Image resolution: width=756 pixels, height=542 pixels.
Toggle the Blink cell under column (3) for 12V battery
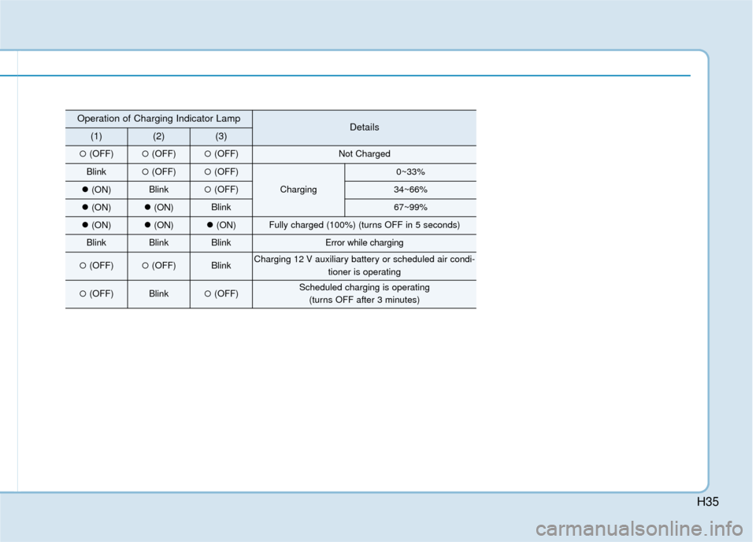pyautogui.click(x=221, y=264)
